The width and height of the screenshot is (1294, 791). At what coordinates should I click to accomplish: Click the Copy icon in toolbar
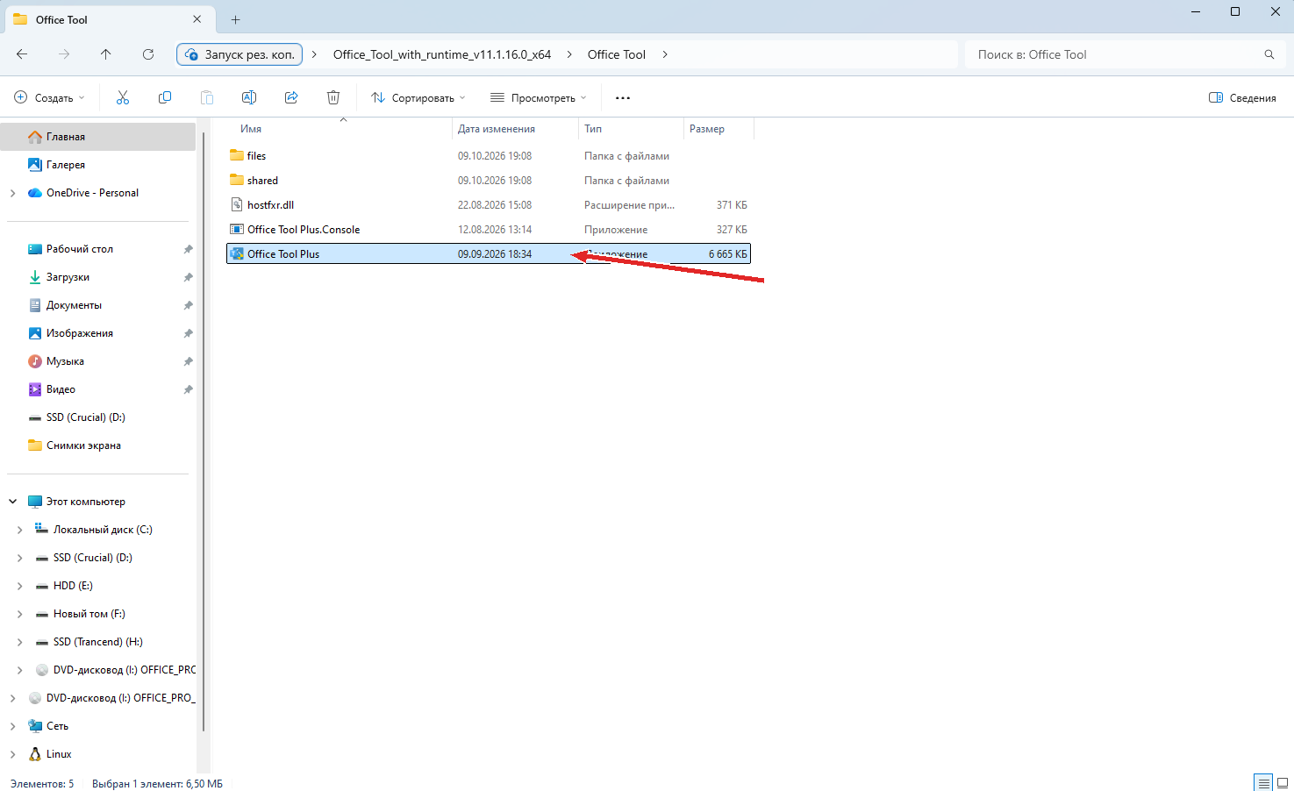point(165,97)
